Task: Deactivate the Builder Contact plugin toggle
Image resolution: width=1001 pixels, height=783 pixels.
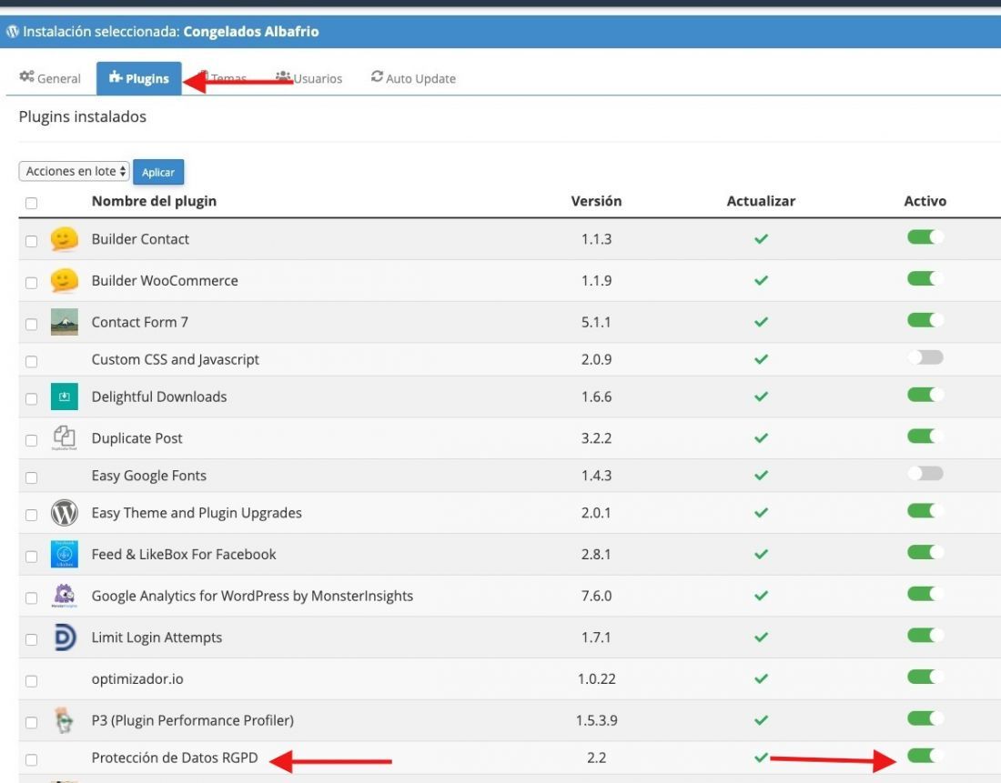Action: coord(925,236)
